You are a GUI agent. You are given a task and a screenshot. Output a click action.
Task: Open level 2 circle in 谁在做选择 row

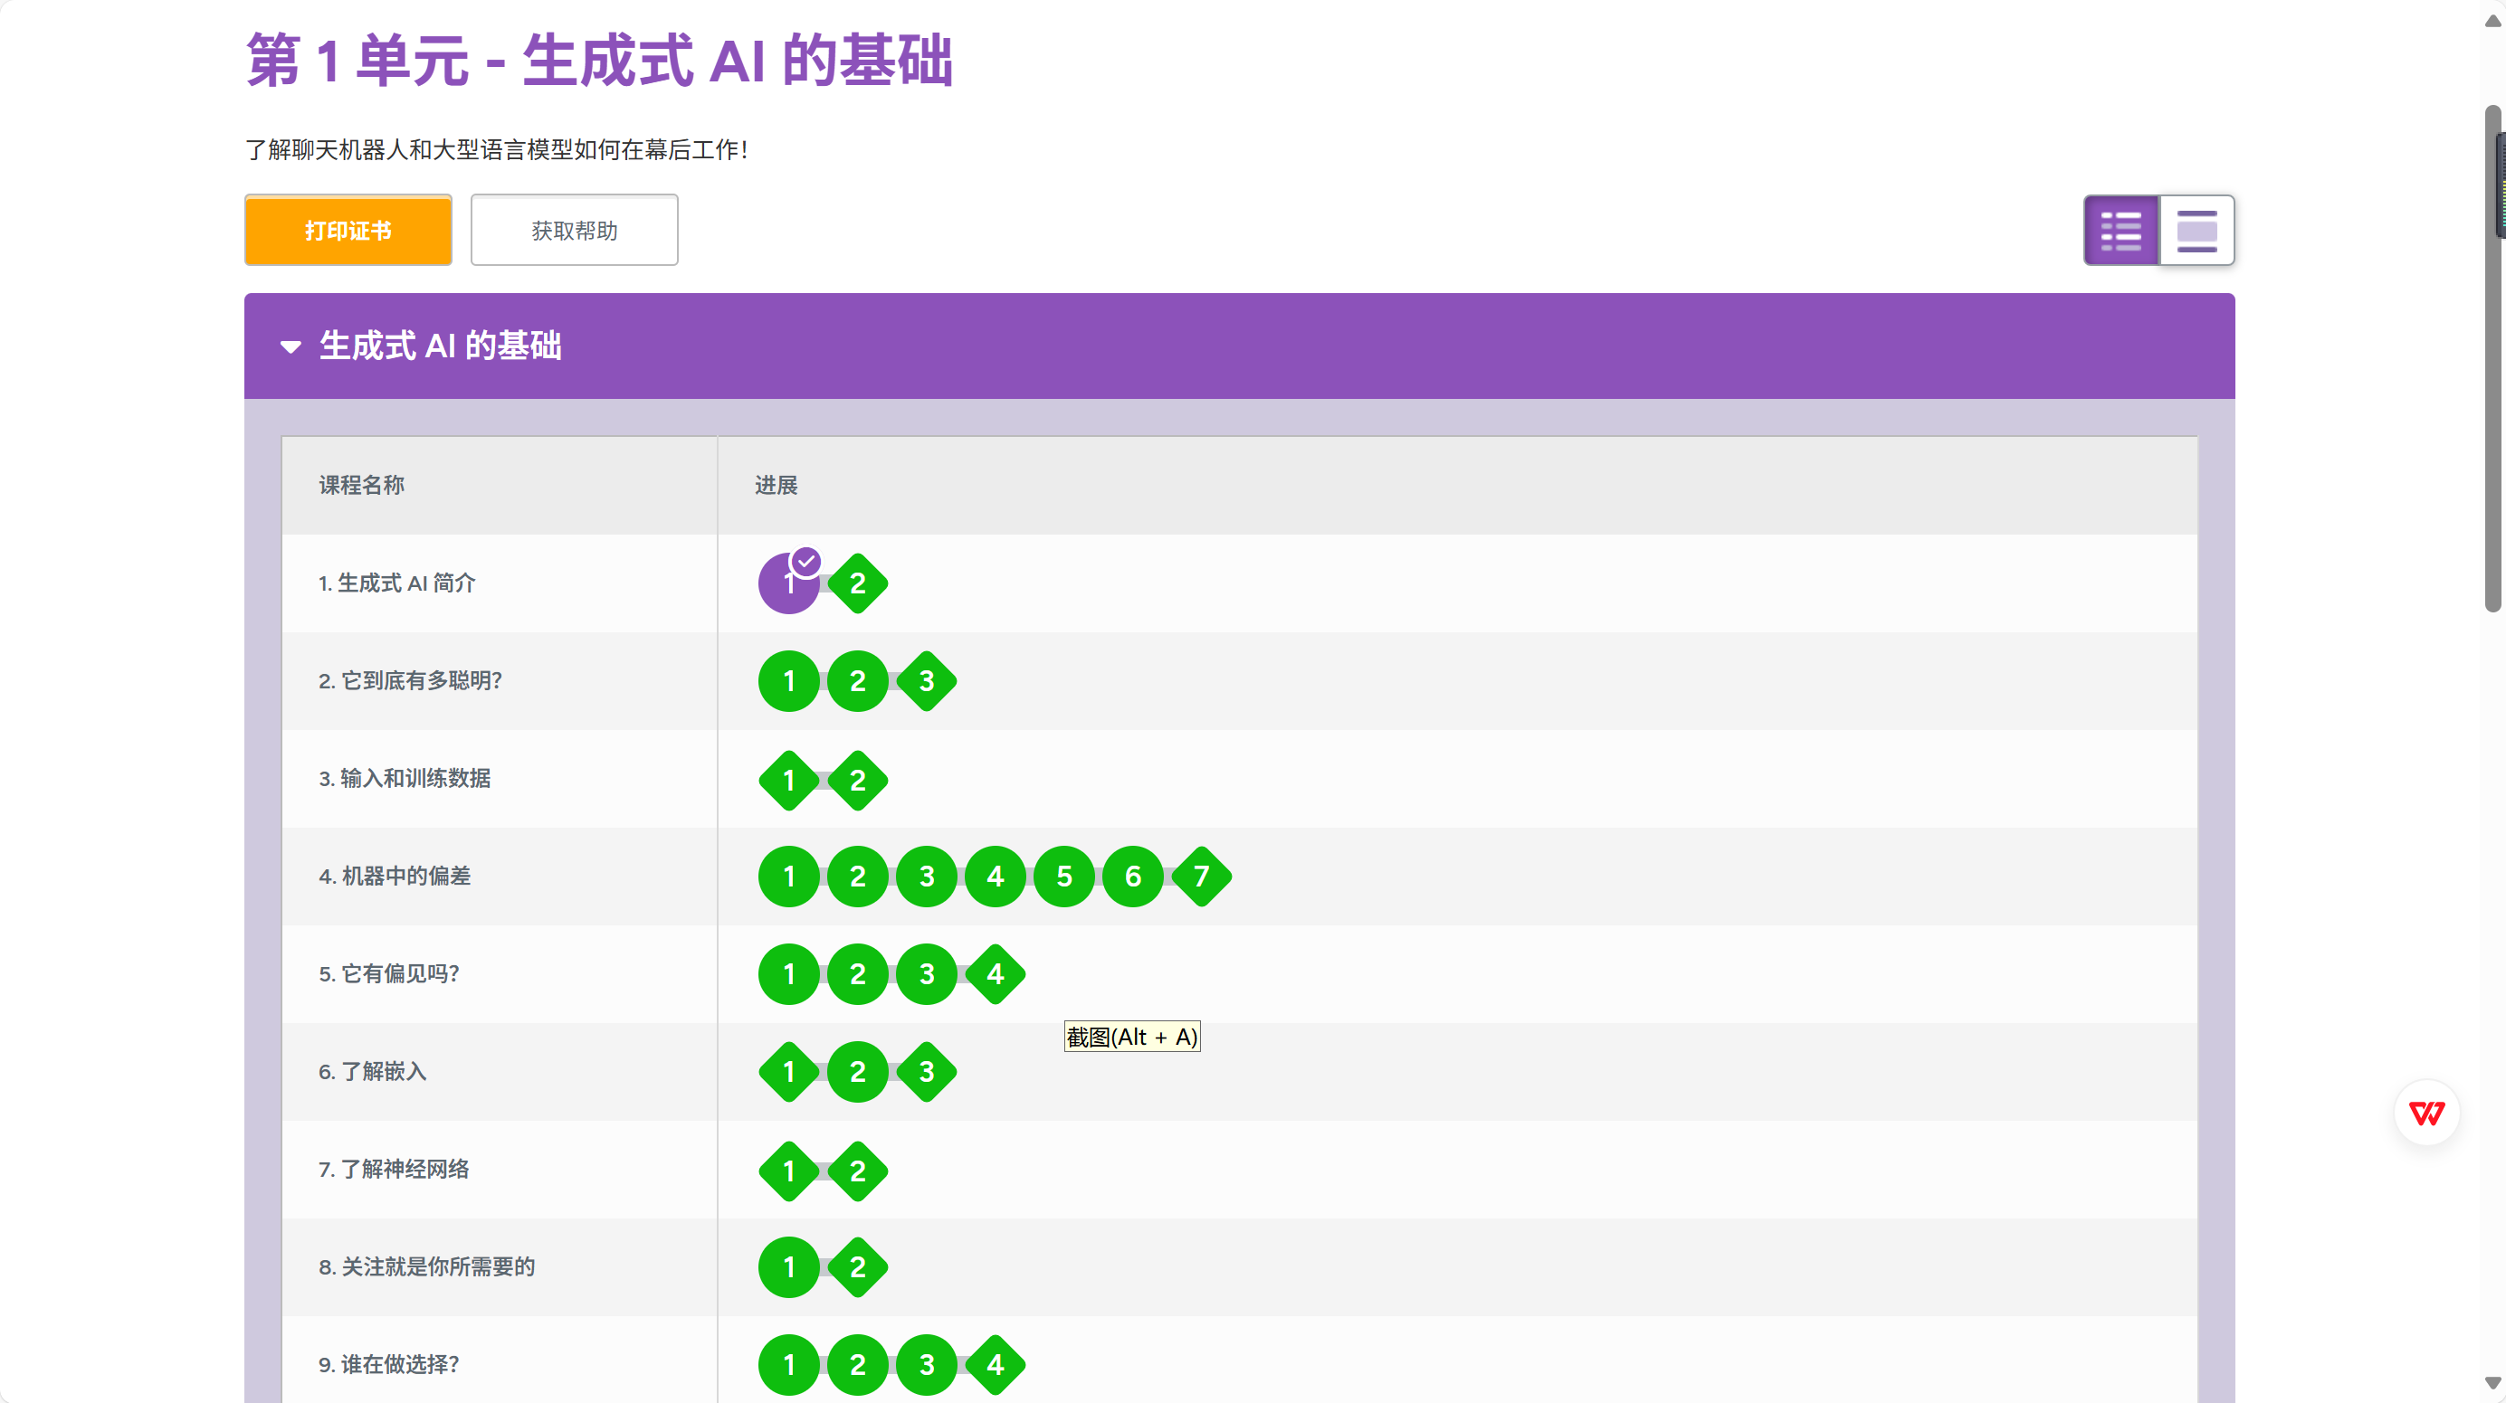tap(858, 1364)
